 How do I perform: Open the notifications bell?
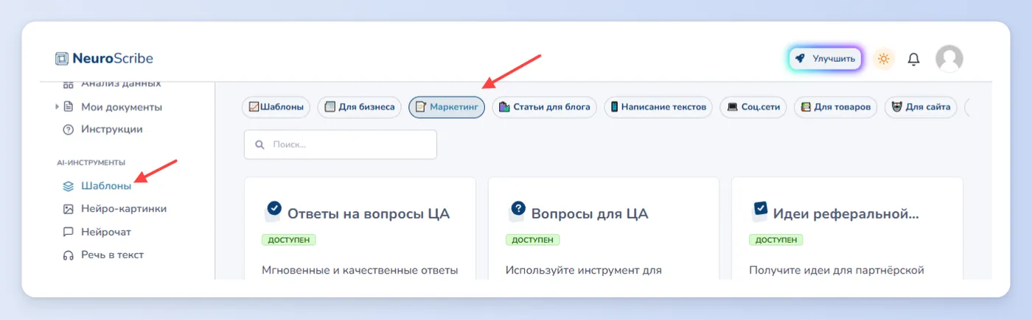coord(913,59)
